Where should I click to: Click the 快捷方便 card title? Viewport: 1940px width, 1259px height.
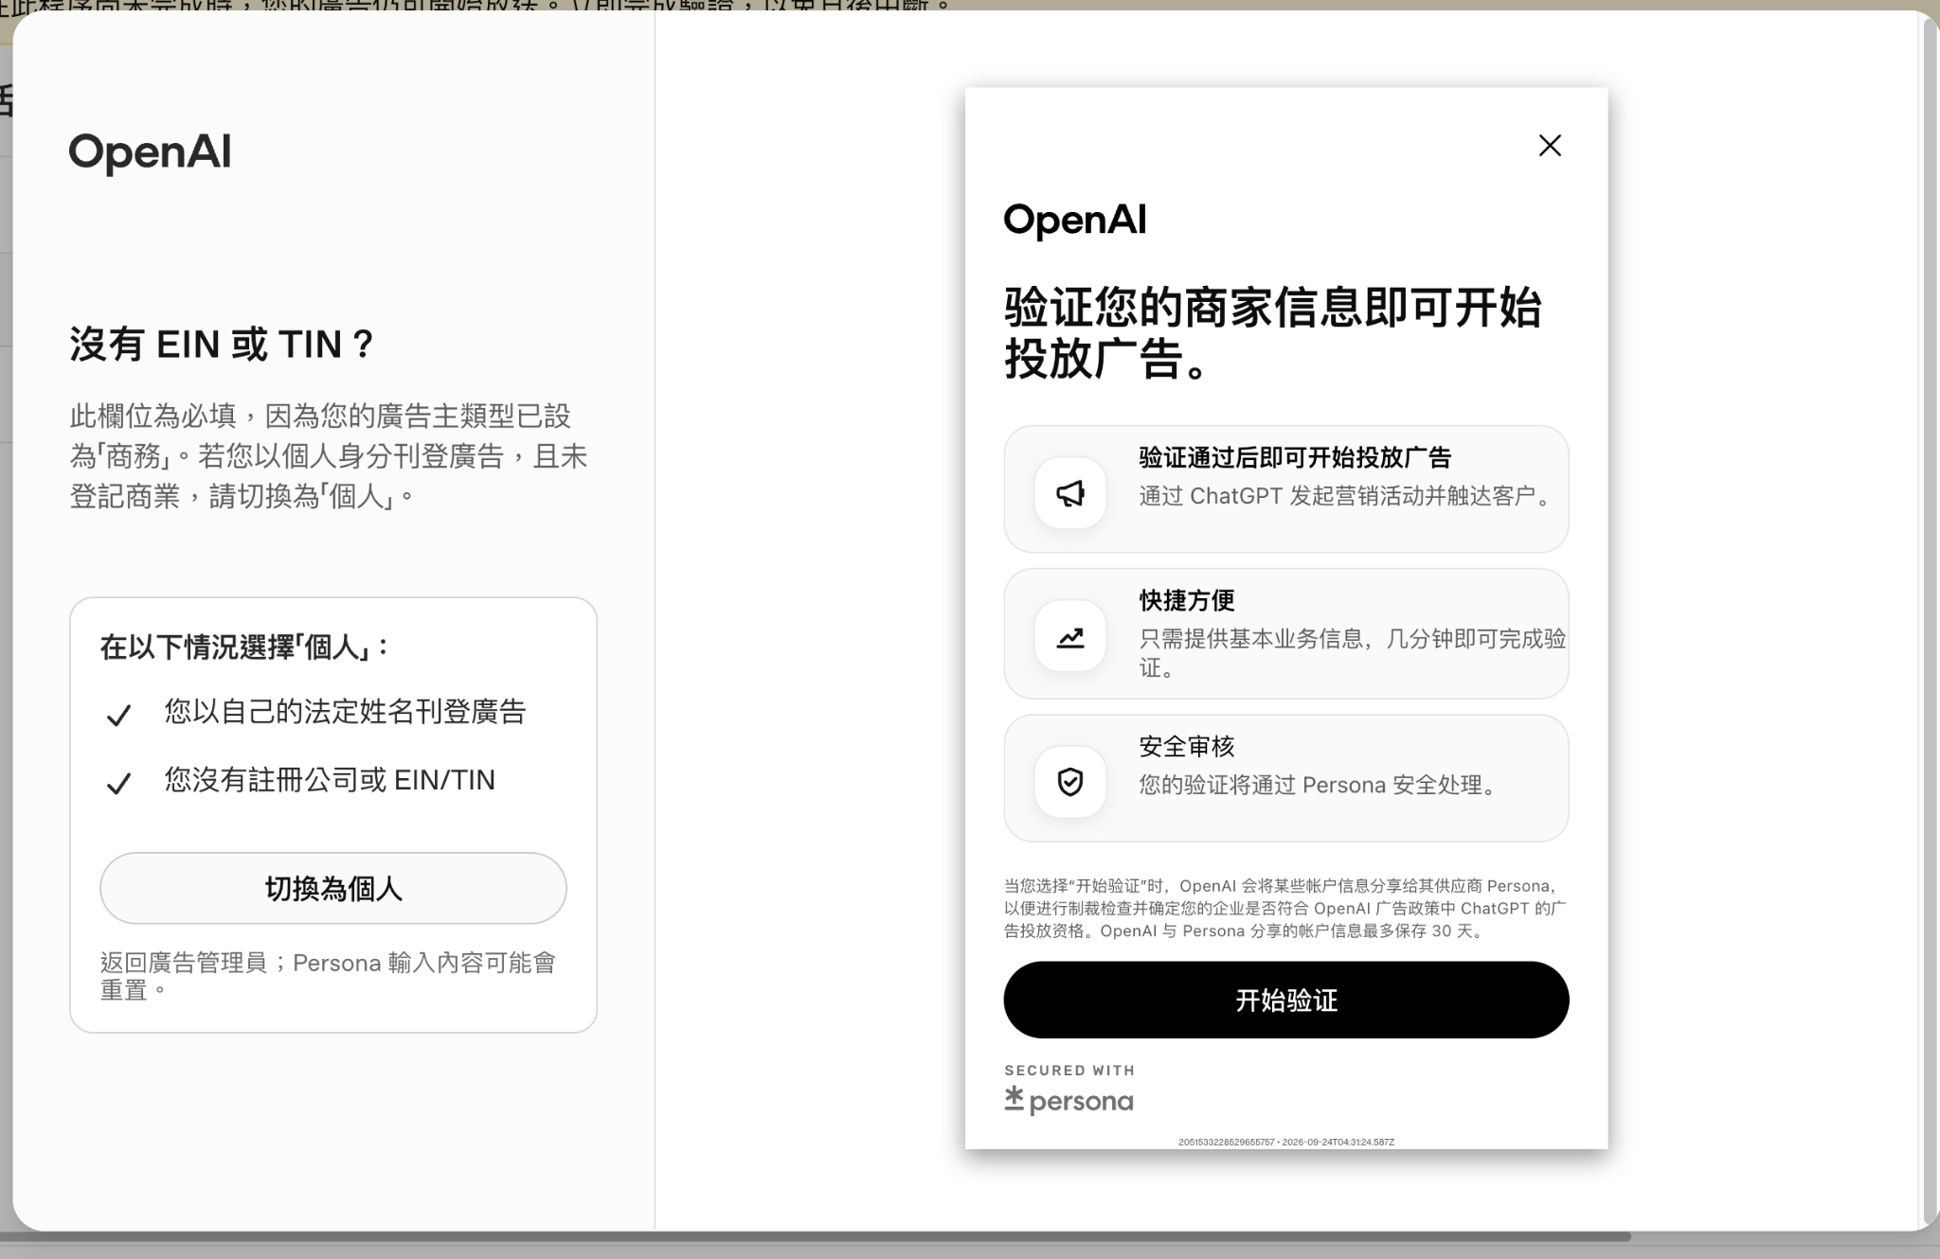point(1187,600)
